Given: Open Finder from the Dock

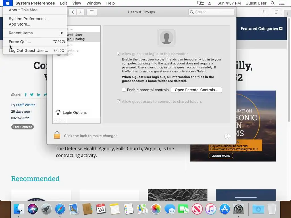Looking at the screenshot, I should coord(19,209).
